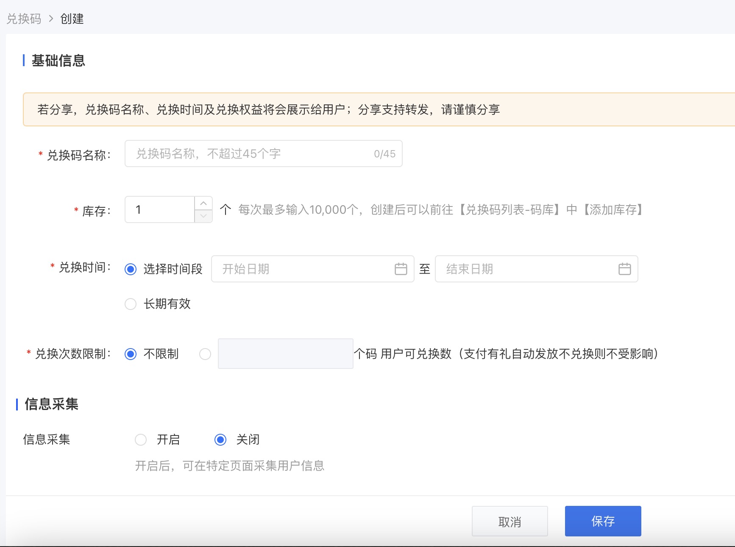Select the 选择时间段 radio option
Screen dimensions: 735x547
coord(131,269)
